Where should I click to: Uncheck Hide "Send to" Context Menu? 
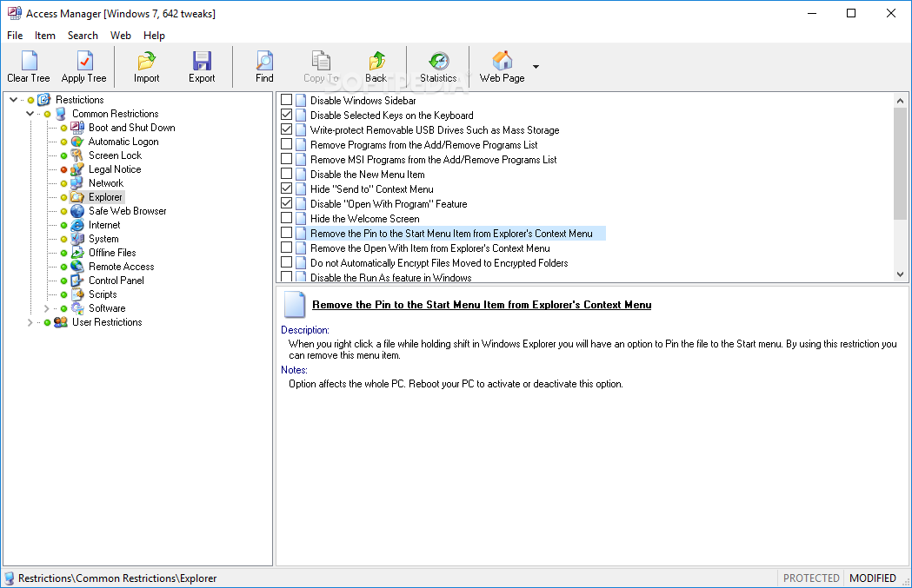click(x=286, y=188)
